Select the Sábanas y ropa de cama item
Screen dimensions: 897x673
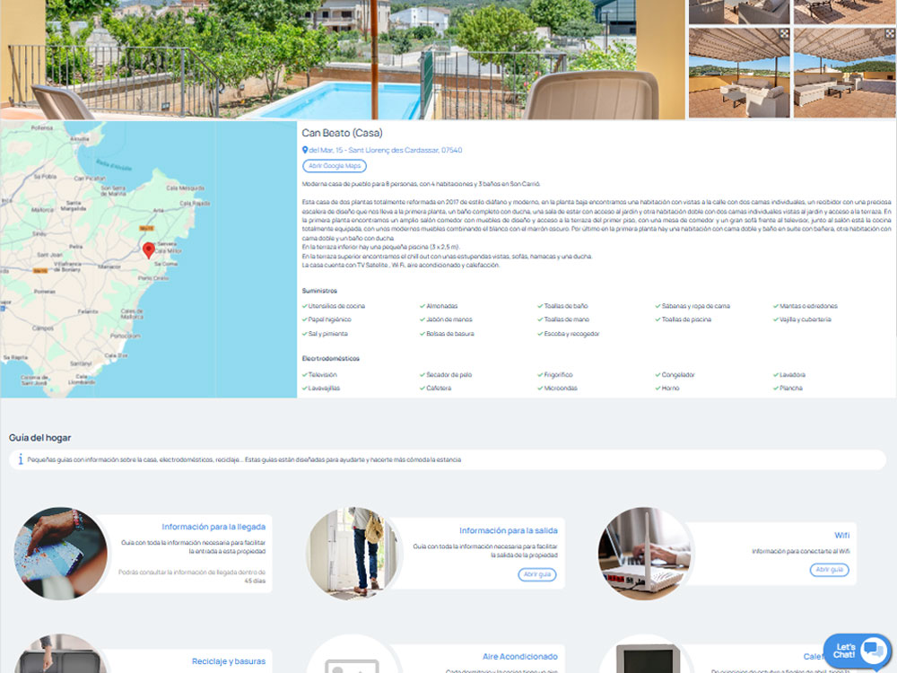(692, 306)
